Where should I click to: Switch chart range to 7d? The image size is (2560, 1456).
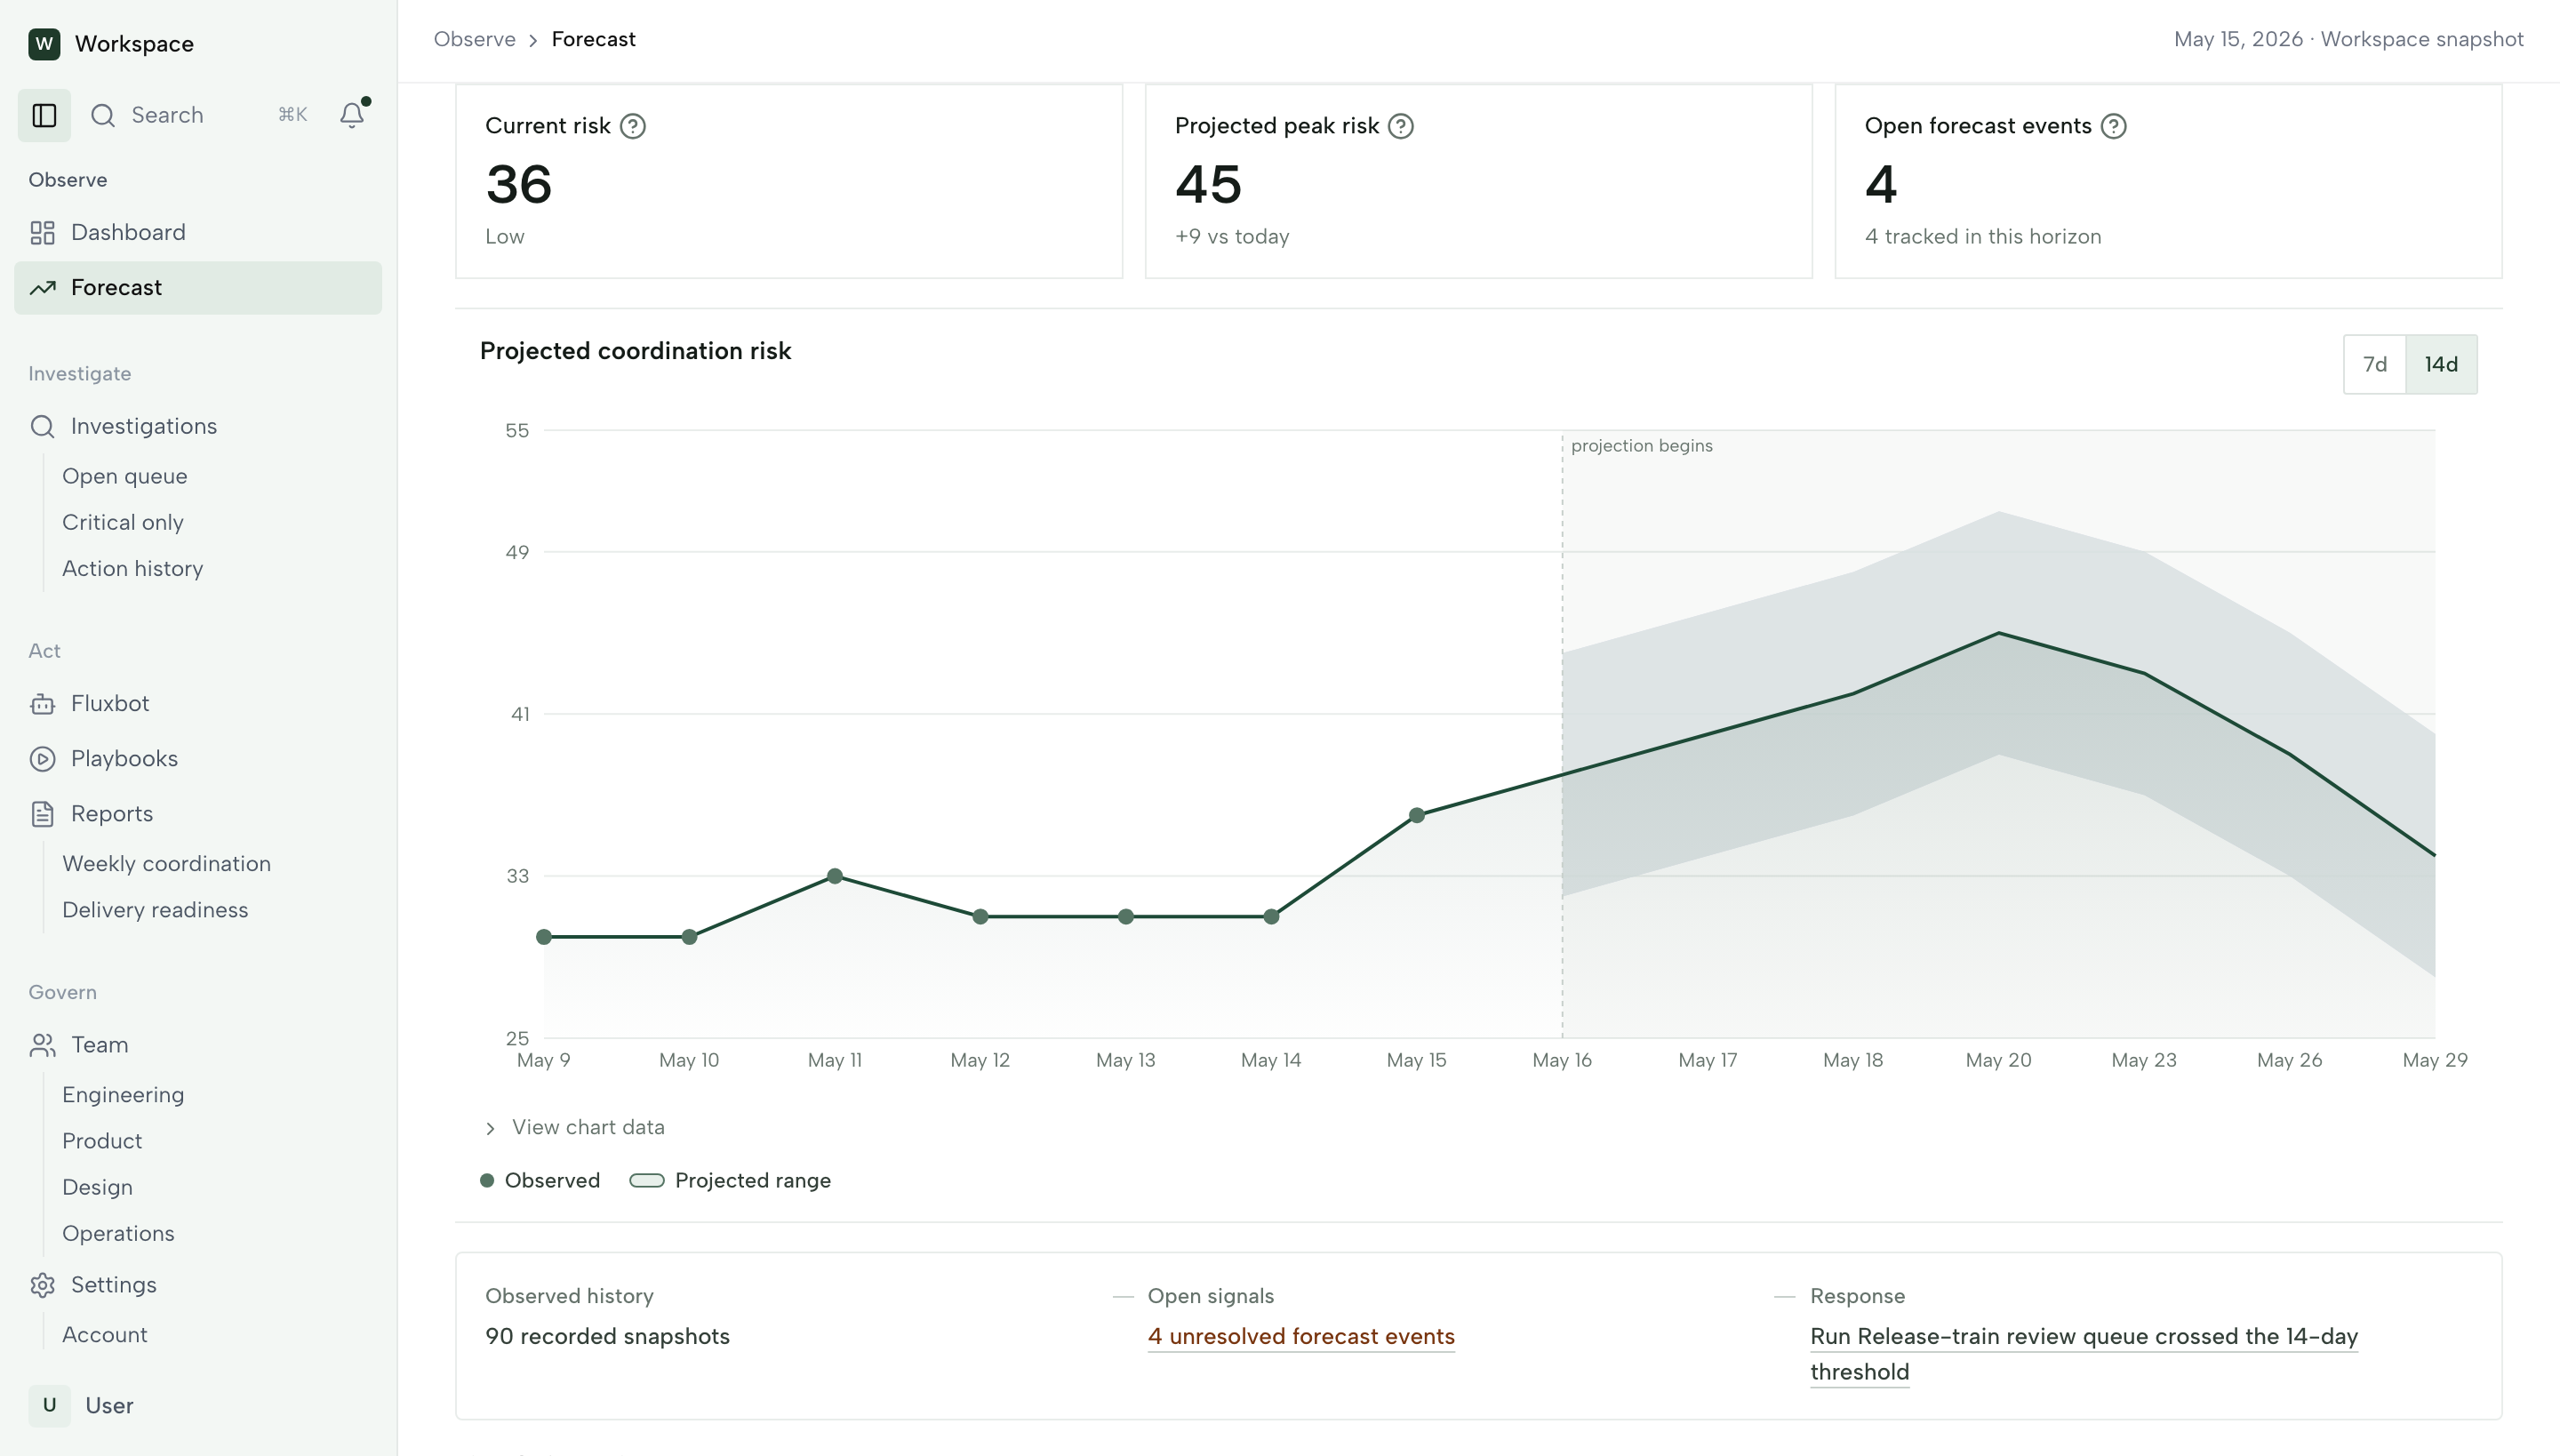tap(2375, 364)
